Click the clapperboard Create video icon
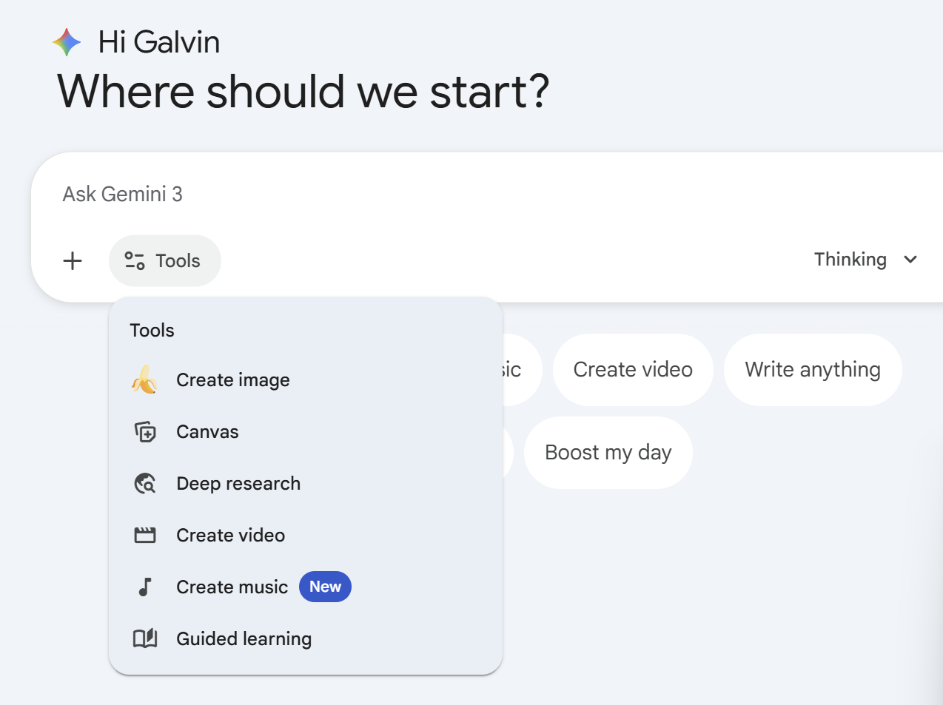943x705 pixels. pos(145,535)
